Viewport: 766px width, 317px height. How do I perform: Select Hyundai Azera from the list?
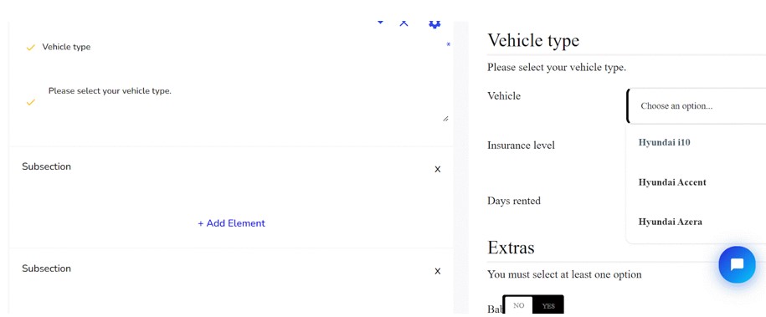(x=671, y=222)
